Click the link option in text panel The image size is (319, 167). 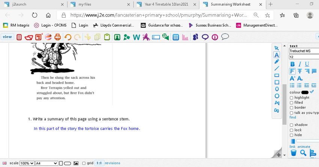coord(292,146)
